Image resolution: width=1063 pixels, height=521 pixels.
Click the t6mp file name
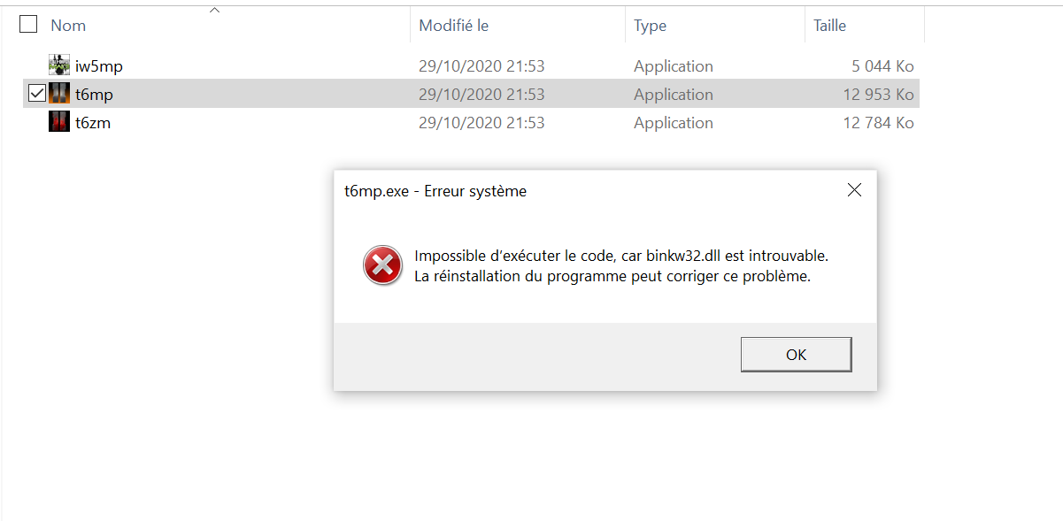coord(94,95)
